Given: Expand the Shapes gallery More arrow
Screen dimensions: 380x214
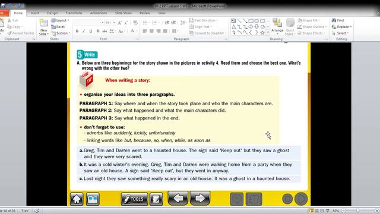Looking at the screenshot, I should point(268,33).
